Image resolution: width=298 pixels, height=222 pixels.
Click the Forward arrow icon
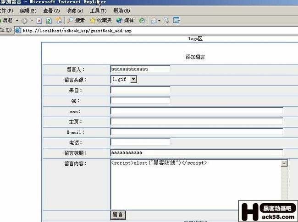click(24, 21)
